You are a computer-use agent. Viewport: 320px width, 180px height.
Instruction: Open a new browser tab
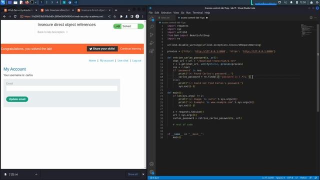coord(116,10)
